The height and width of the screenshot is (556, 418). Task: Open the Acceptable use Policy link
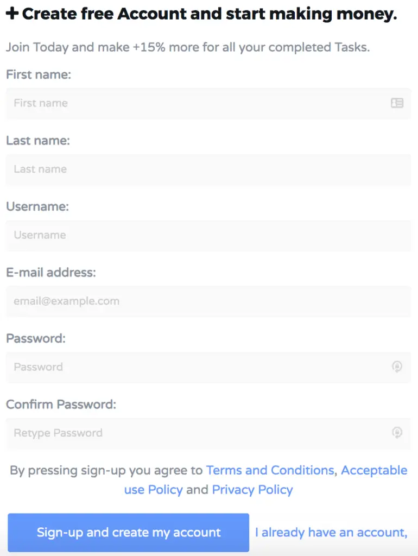[x=374, y=471]
